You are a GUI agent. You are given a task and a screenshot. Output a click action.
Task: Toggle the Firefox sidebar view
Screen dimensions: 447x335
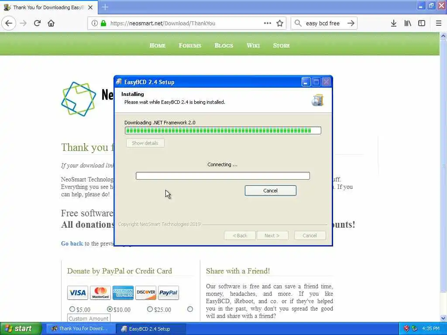[422, 23]
